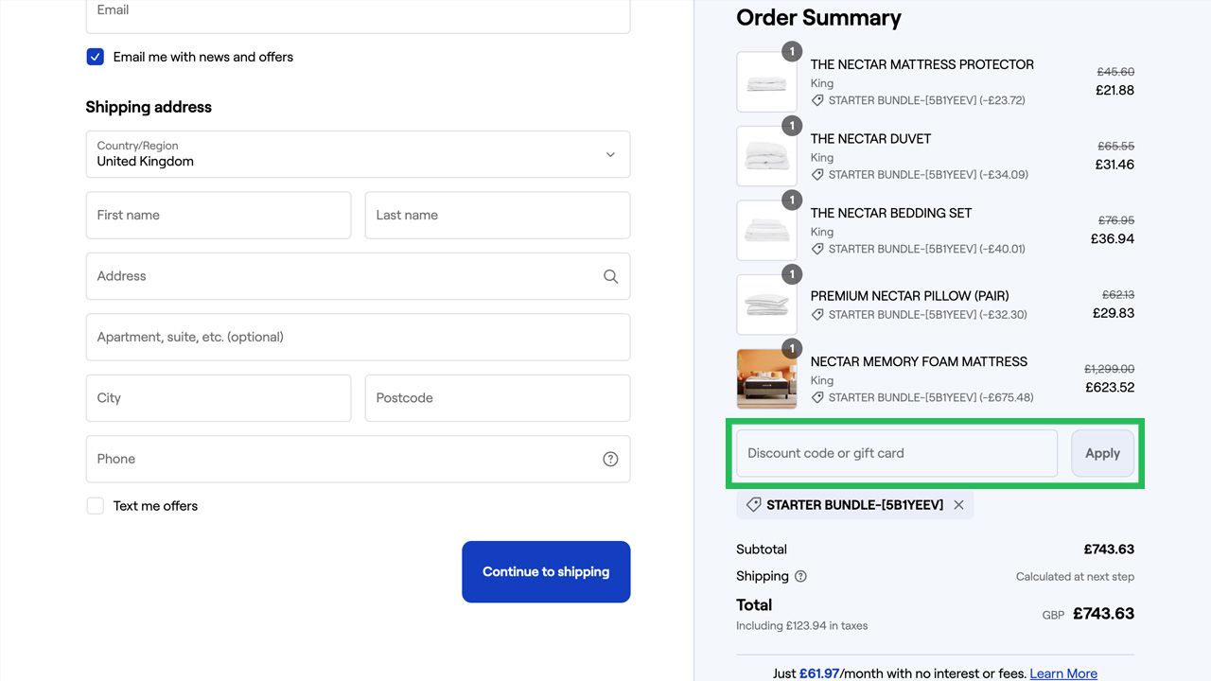Click into the Address field
Image resolution: width=1211 pixels, height=681 pixels.
coord(358,276)
